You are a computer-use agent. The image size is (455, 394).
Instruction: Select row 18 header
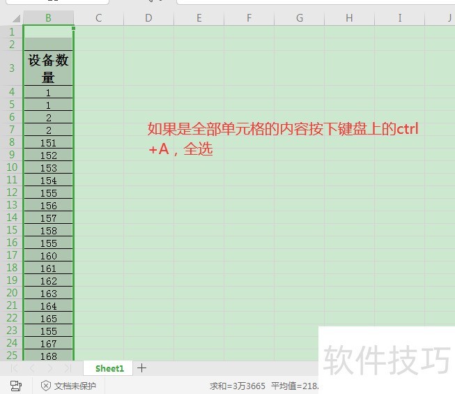coord(12,267)
